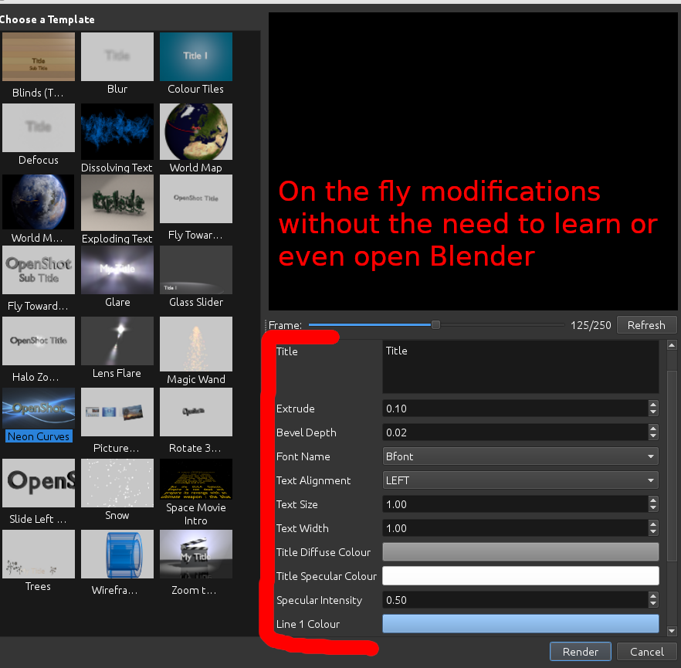Image resolution: width=681 pixels, height=668 pixels.
Task: Choose the Magic Wand template
Action: (195, 344)
